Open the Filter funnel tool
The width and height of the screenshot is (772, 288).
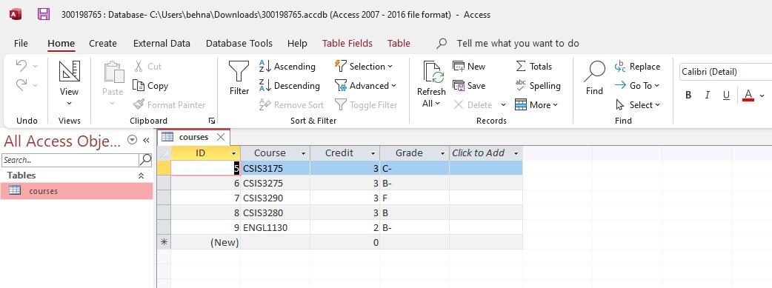tap(239, 72)
